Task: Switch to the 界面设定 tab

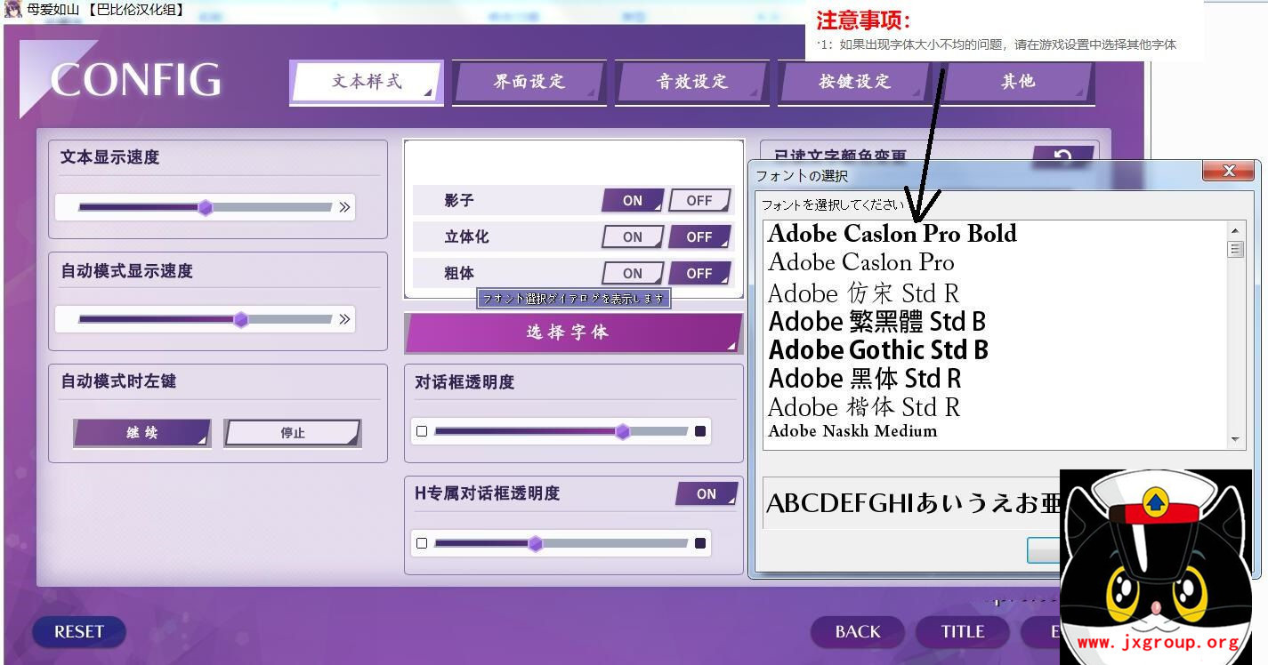Action: (x=529, y=81)
